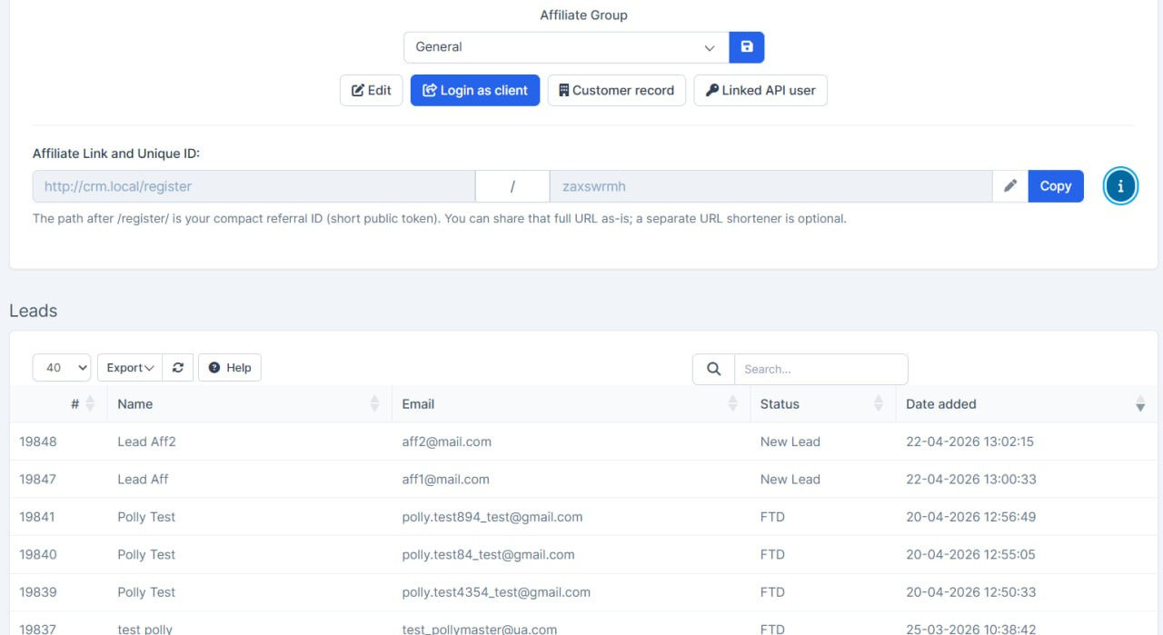The width and height of the screenshot is (1163, 635).
Task: Open Customer record
Action: (x=616, y=91)
